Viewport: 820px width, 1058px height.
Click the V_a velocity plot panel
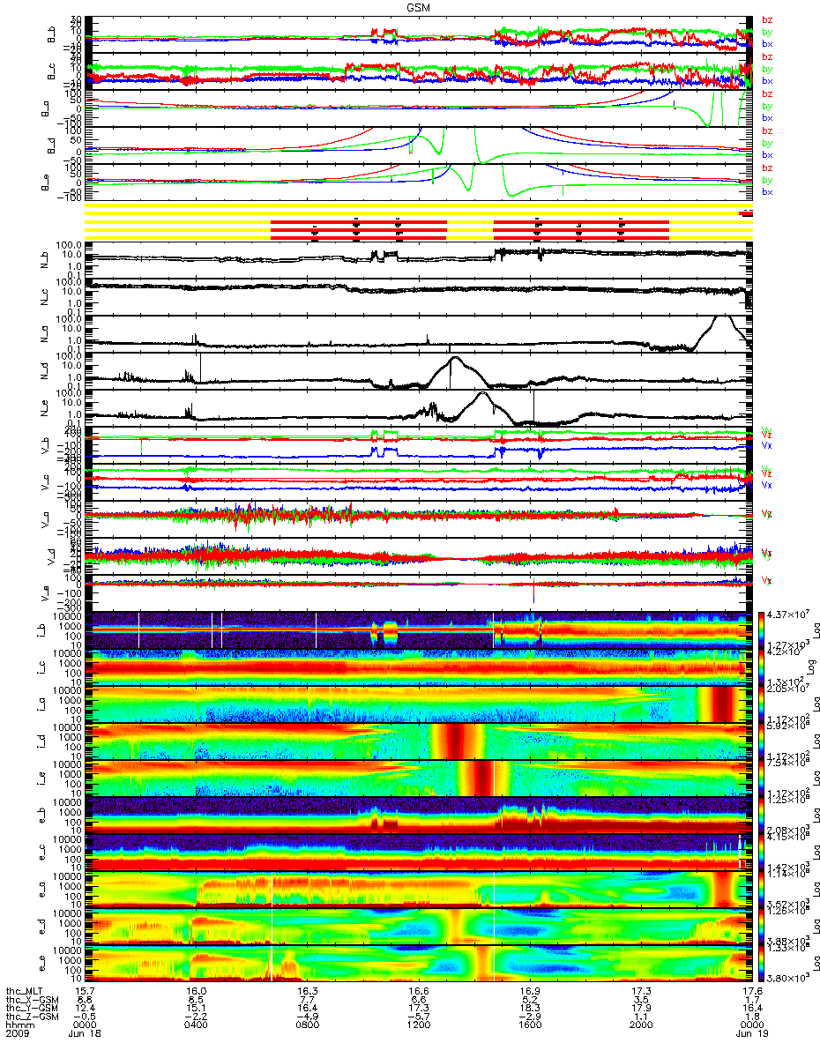pyautogui.click(x=418, y=519)
